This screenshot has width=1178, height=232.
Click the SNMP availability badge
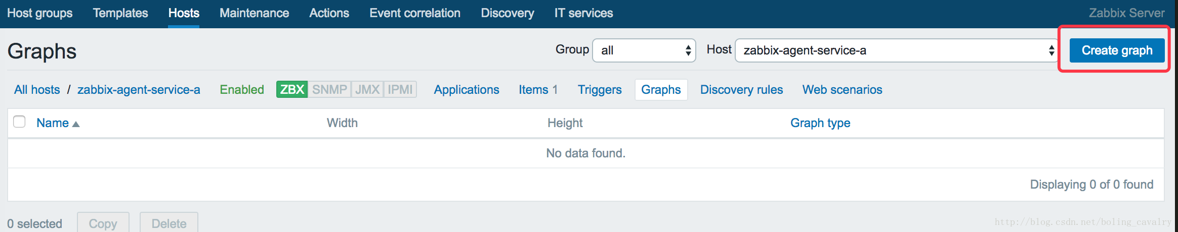329,90
